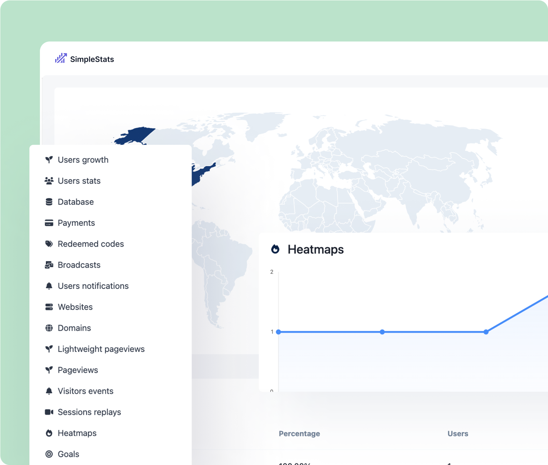The image size is (548, 465).
Task: Select the first data point on Heatmaps chart
Action: pyautogui.click(x=278, y=332)
